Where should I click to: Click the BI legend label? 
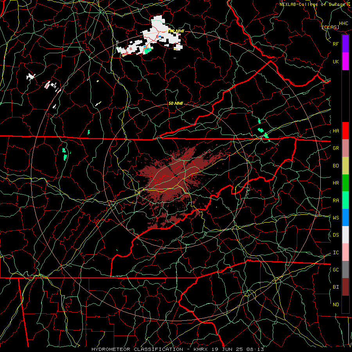point(336,287)
